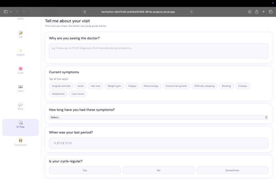Toggle the Irregular periods symptom chip
Screen dimensions: 276x179
point(61,86)
